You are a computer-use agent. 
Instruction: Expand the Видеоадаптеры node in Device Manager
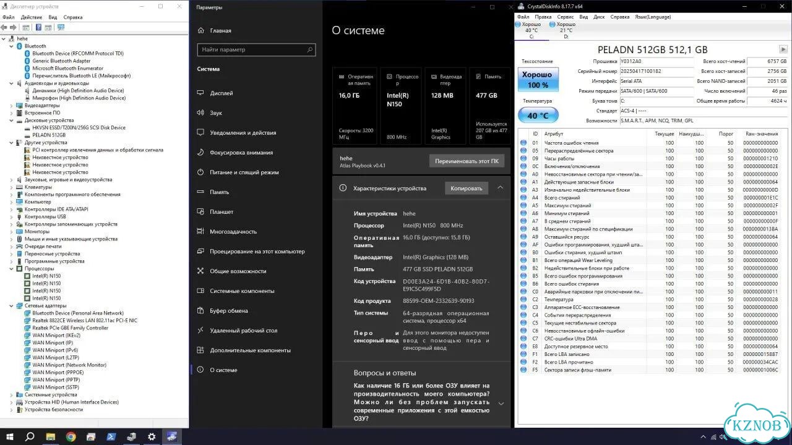pos(12,106)
